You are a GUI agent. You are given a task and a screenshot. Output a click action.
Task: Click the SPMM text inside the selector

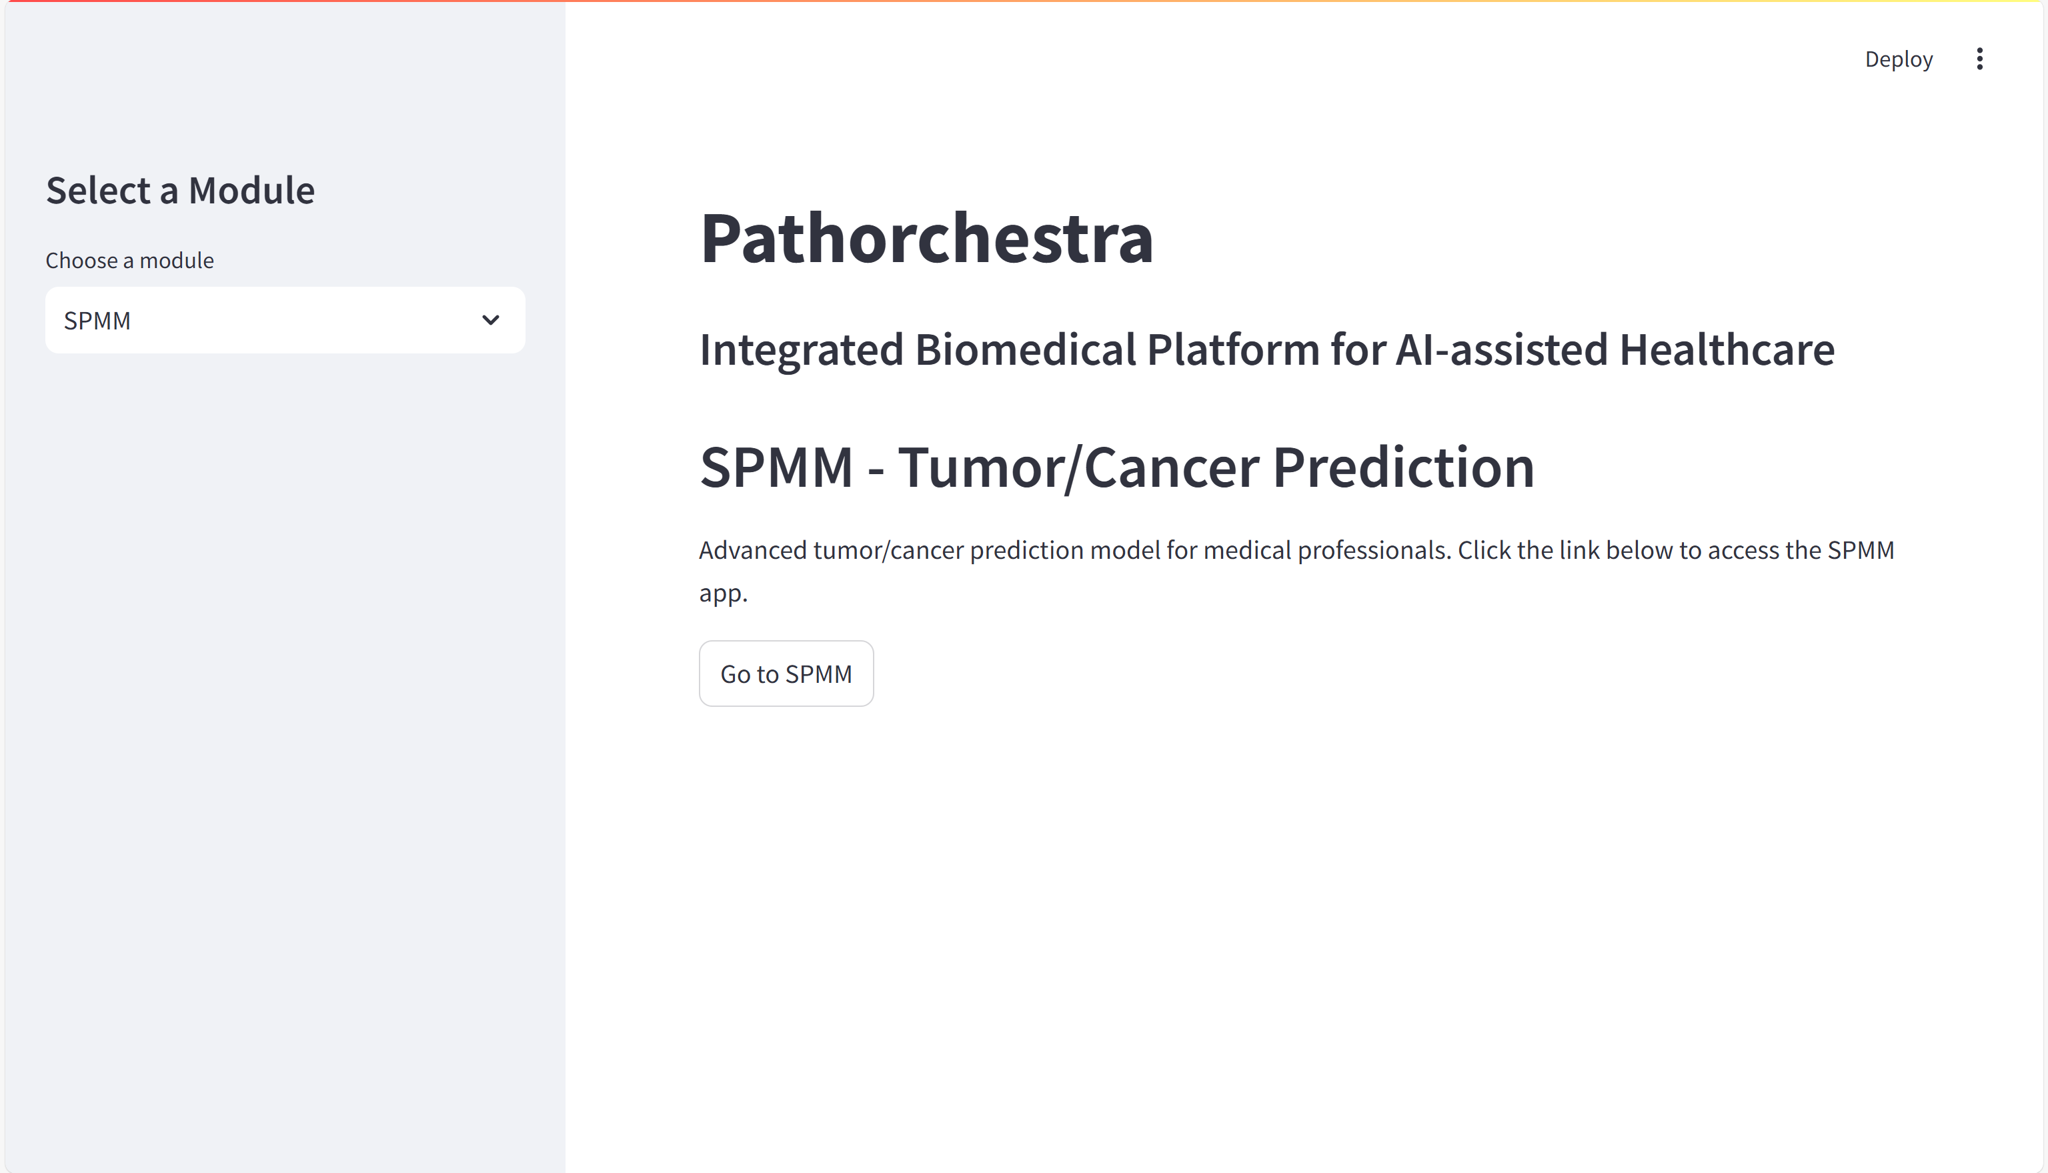click(97, 321)
